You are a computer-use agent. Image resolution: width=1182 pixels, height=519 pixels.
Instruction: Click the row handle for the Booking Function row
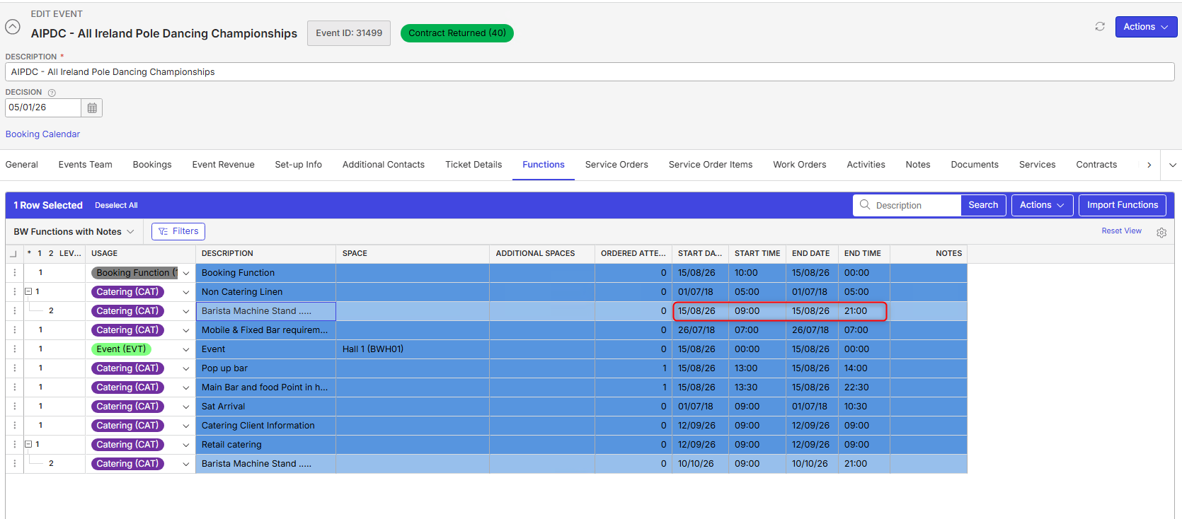(15, 273)
